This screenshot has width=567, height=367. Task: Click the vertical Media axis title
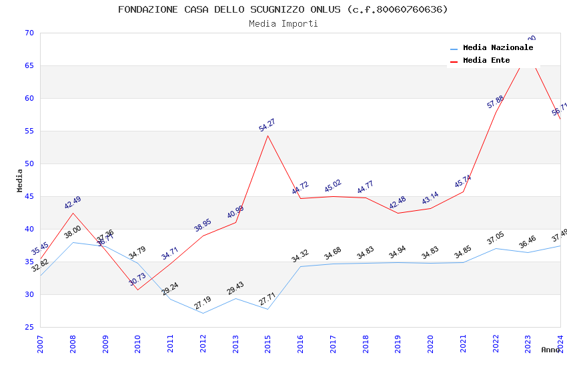[19, 180]
